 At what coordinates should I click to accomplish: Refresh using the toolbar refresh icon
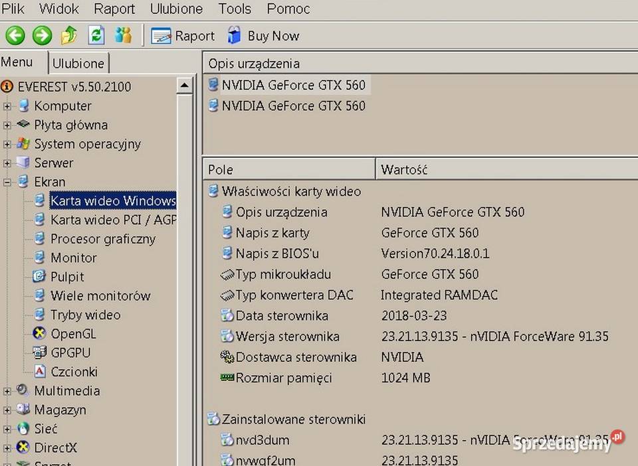96,36
